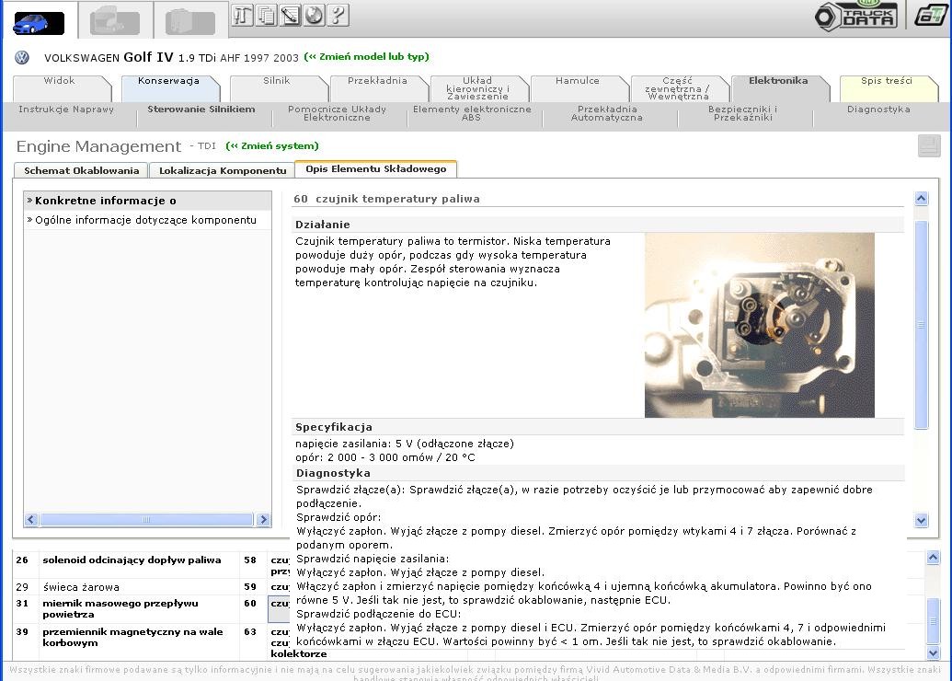Viewport: 952px width, 681px height.
Task: Click description panel scroll down arrow
Action: pyautogui.click(x=921, y=521)
